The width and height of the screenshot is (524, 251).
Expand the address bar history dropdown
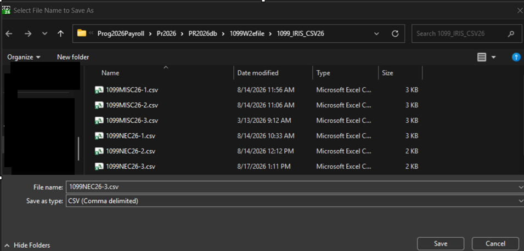tap(376, 34)
